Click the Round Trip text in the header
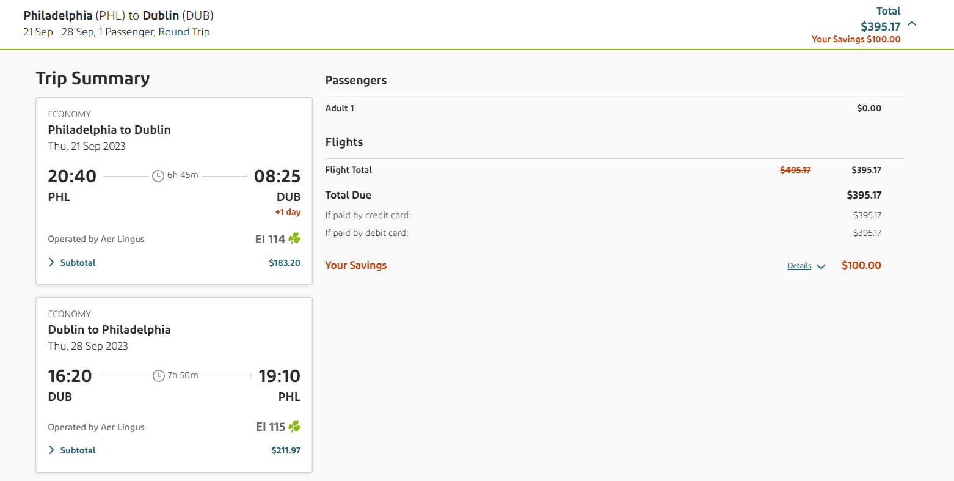Viewport: 954px width, 481px height. click(x=184, y=31)
